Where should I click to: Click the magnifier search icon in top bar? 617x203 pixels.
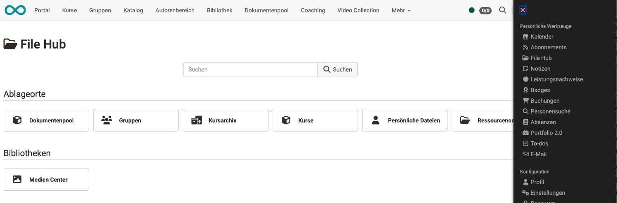[x=502, y=10]
